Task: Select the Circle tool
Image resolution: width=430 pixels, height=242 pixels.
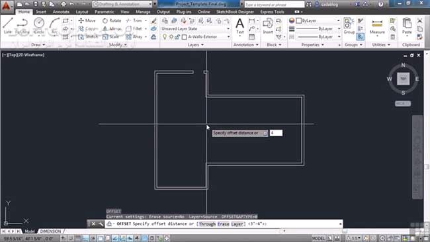Action: coord(39,26)
